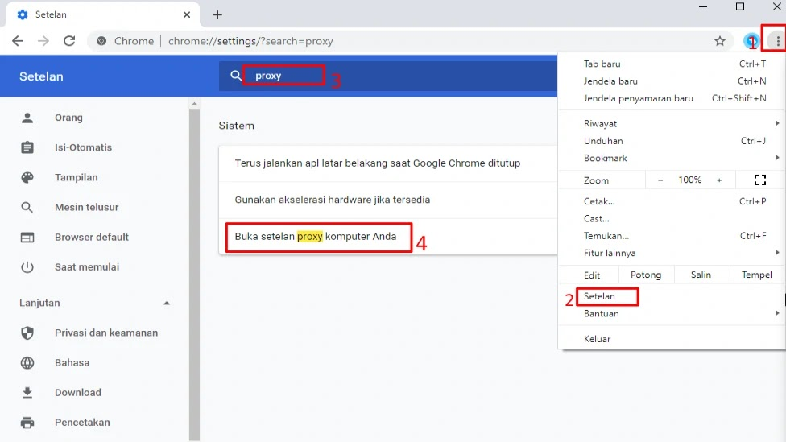
Task: Collapse the Lanjutan section
Action: 167,304
